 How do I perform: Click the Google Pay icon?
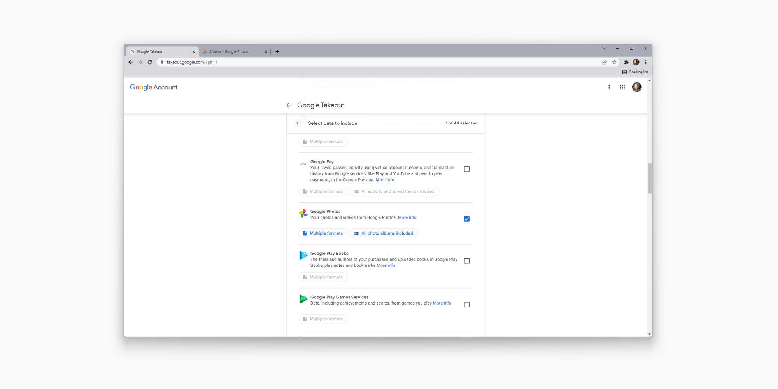[x=303, y=163]
